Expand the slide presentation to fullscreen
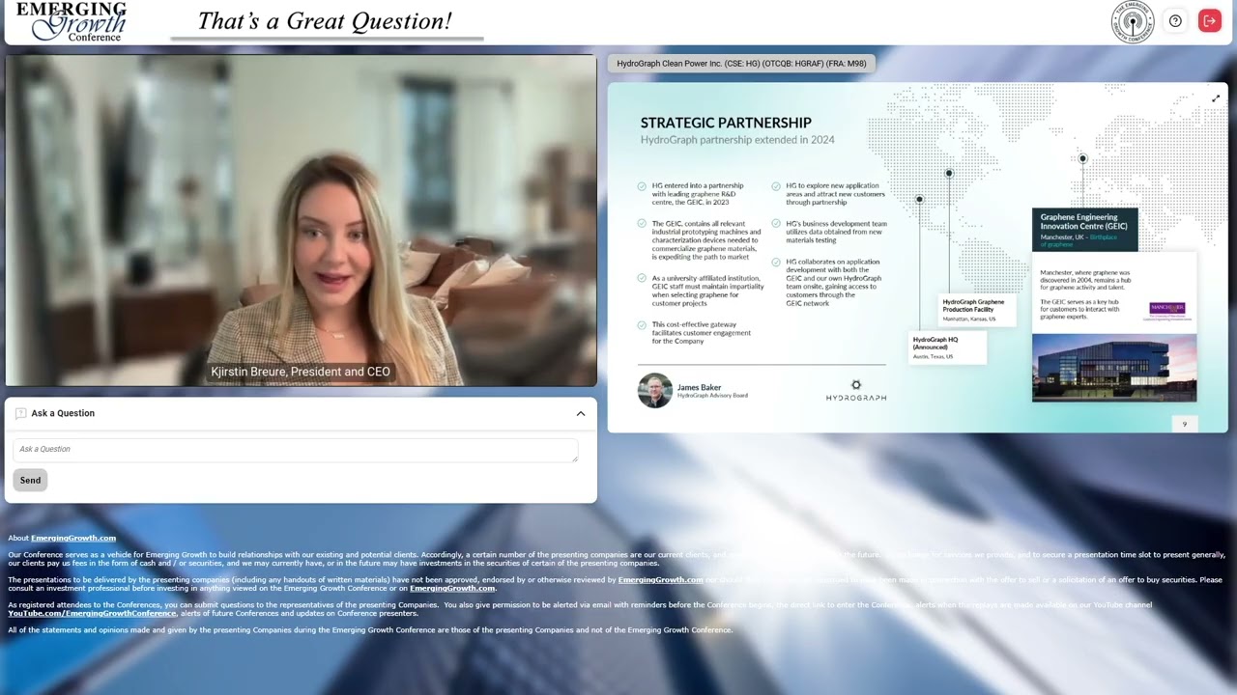Viewport: 1237px width, 695px height. [x=1216, y=98]
